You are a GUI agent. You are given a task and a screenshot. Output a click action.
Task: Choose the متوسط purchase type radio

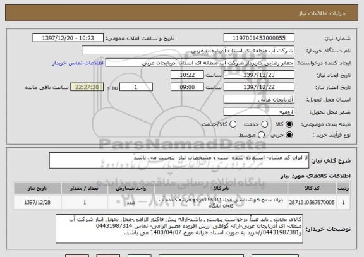pos(262,135)
